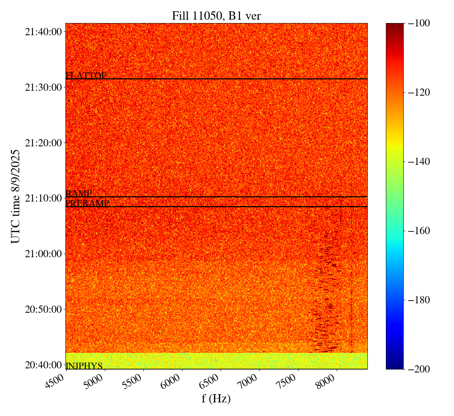Click the RAMP phase marker label
The width and height of the screenshot is (454, 416).
79,194
